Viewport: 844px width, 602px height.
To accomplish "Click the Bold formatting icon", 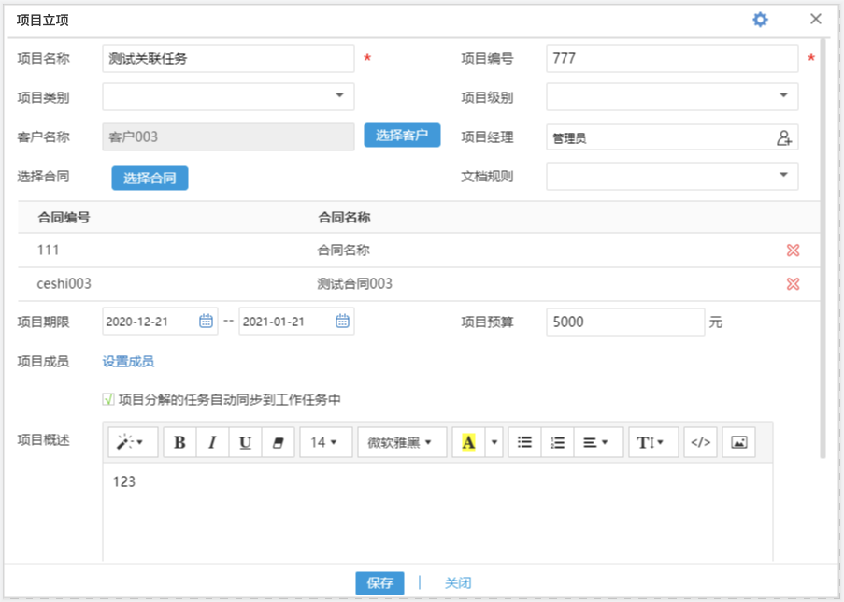I will click(x=179, y=442).
